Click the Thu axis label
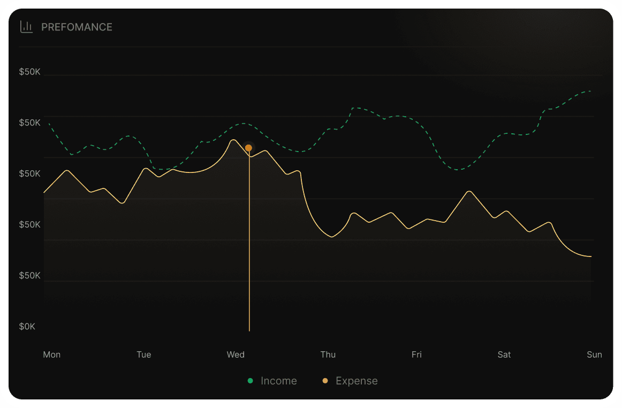The image size is (622, 408). 328,354
